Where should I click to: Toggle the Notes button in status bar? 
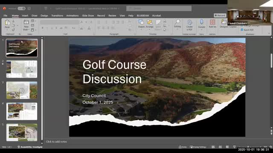pos(183,147)
